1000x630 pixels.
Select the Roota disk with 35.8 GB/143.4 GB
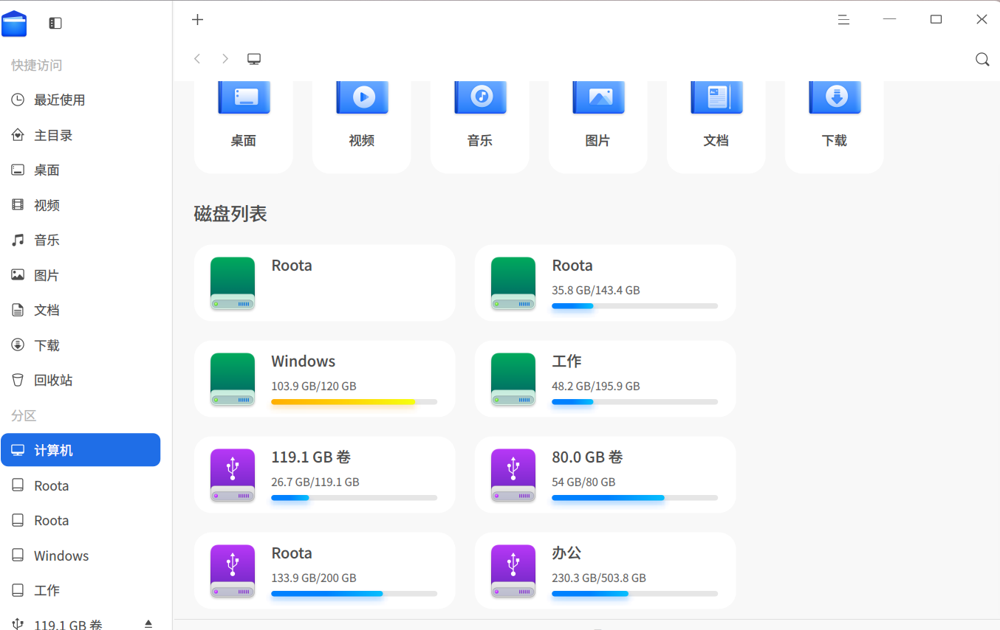605,283
